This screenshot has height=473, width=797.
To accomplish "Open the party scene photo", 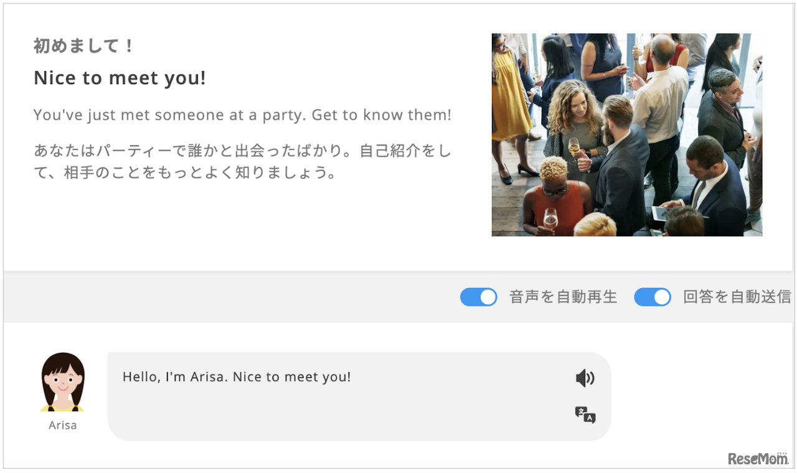I will (x=626, y=135).
